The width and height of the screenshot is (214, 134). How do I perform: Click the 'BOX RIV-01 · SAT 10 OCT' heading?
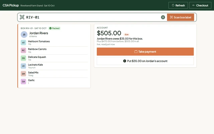click(x=33, y=28)
